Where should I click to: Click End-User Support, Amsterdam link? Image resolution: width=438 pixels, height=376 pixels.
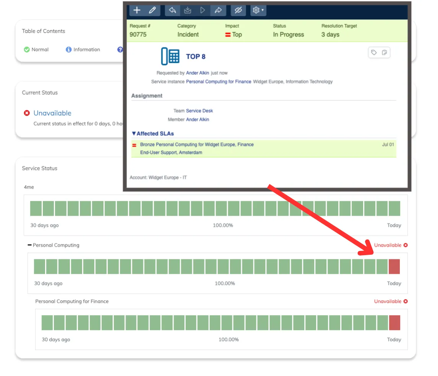tap(171, 152)
